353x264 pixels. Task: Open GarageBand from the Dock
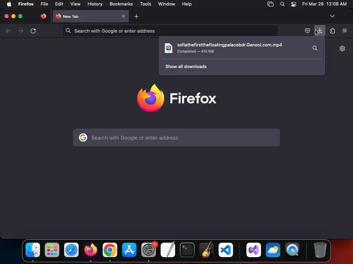coord(206,250)
